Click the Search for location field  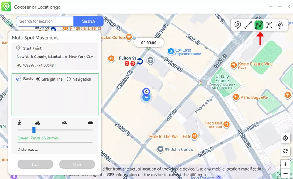(45, 21)
